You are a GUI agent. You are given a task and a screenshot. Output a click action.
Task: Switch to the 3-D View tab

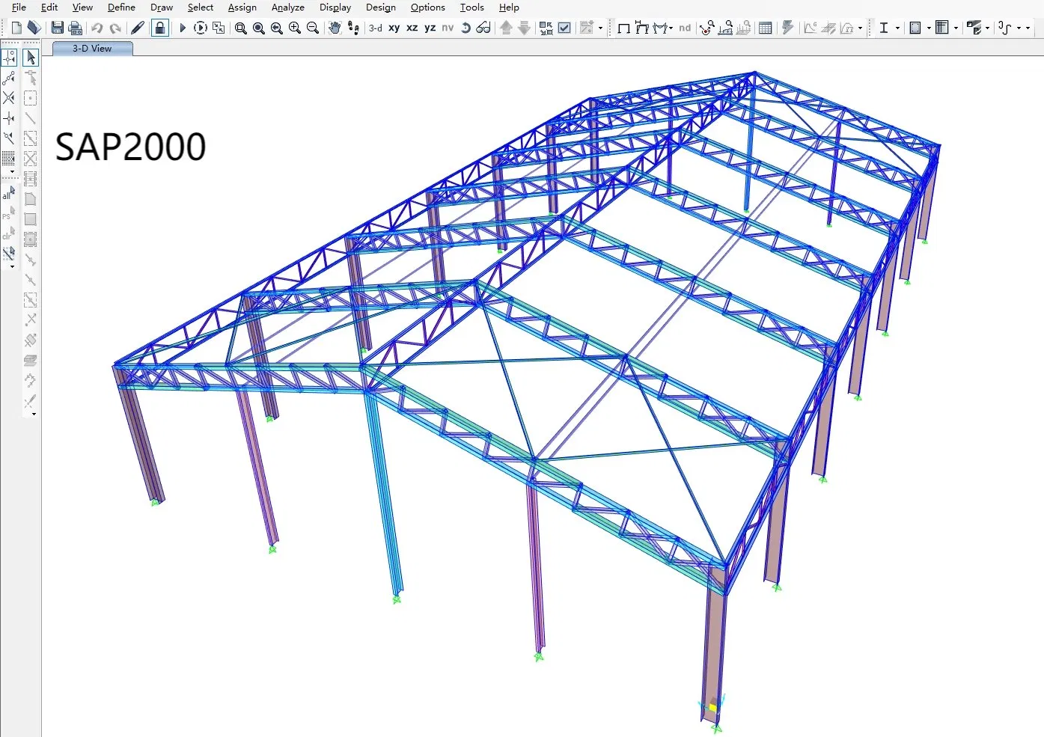pos(91,48)
